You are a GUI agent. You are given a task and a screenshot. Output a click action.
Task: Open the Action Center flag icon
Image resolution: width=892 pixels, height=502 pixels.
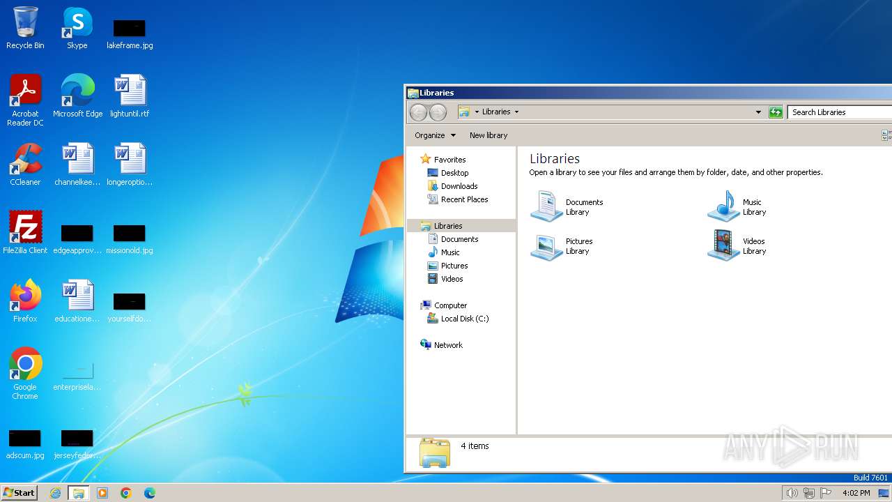pyautogui.click(x=826, y=493)
